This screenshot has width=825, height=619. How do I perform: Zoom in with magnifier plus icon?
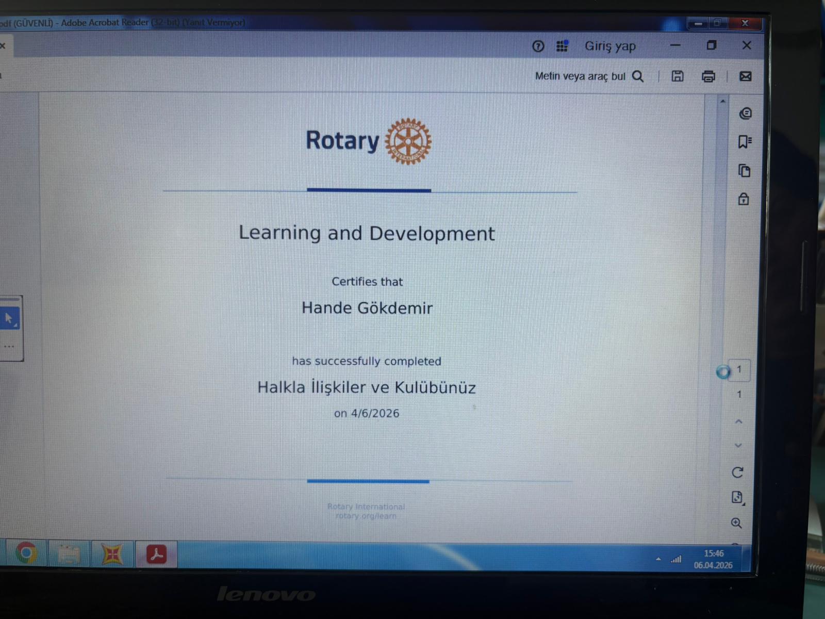(x=736, y=523)
